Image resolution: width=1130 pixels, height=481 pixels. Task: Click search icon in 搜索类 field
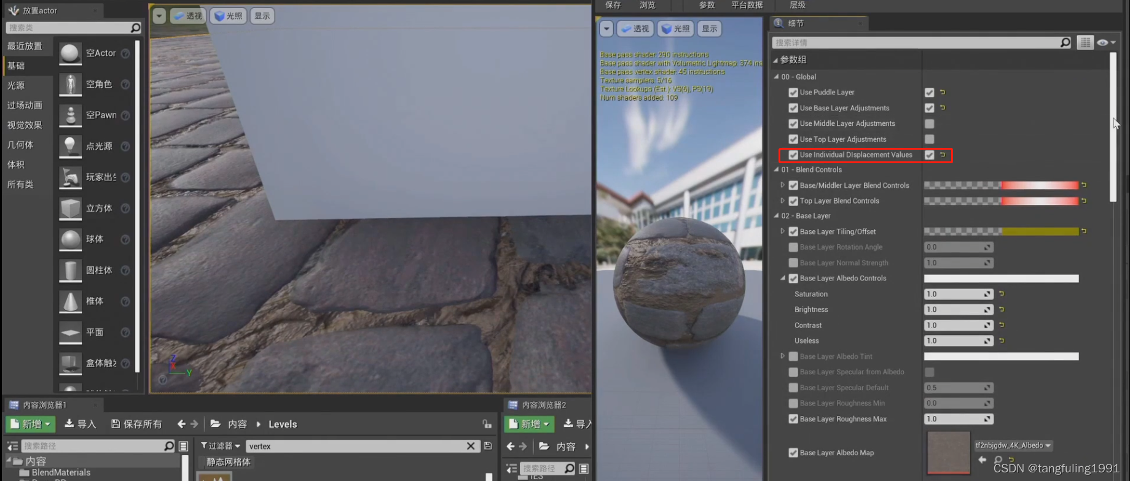[x=136, y=28]
